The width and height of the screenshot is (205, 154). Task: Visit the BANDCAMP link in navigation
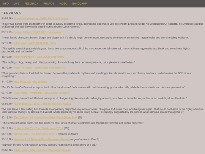(80, 3)
